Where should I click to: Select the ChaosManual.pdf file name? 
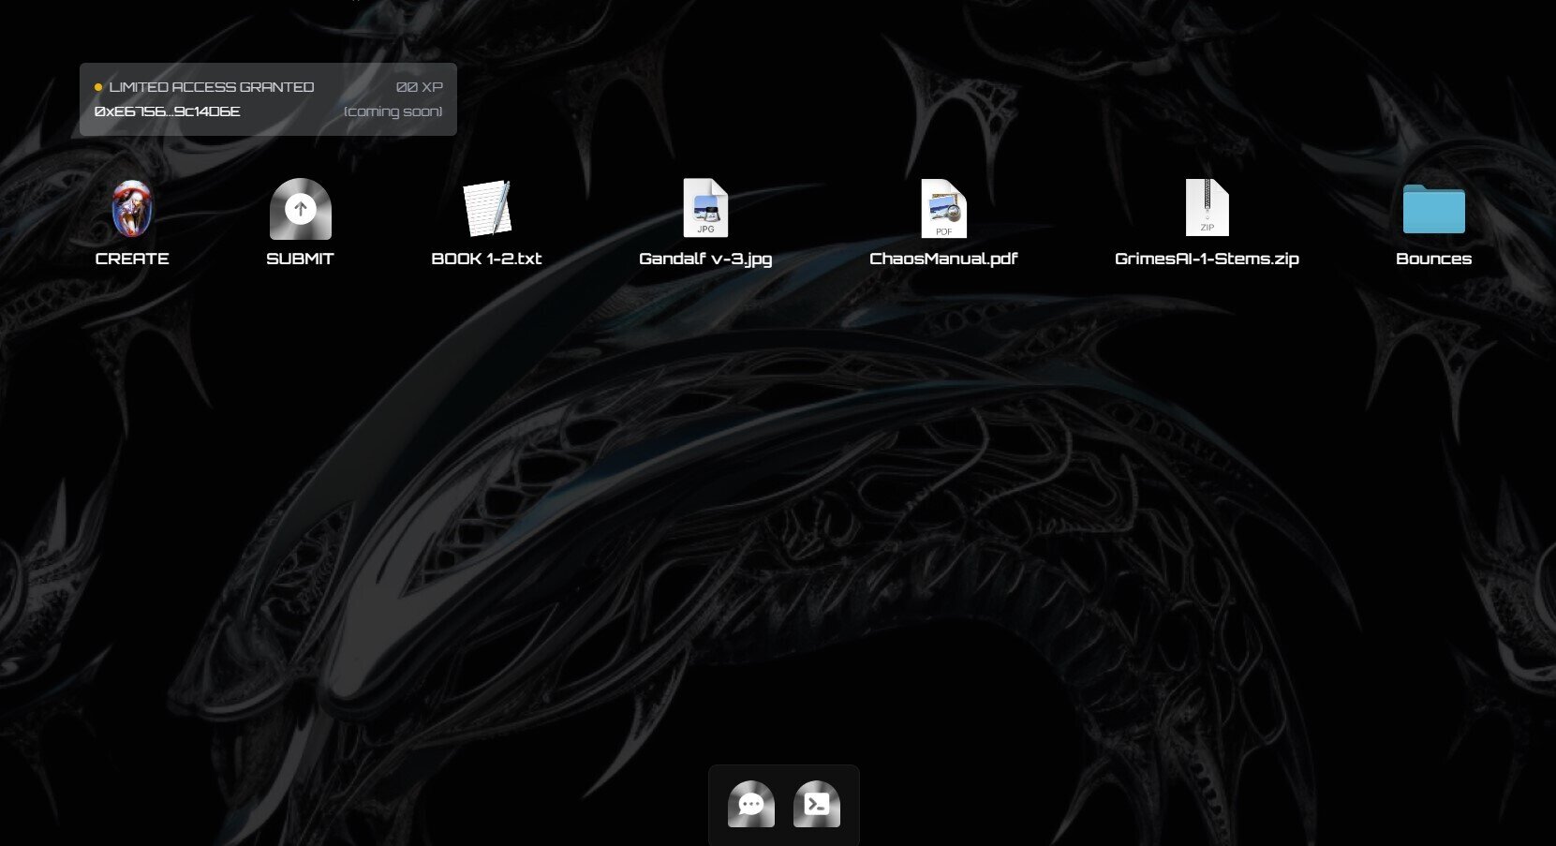(943, 259)
